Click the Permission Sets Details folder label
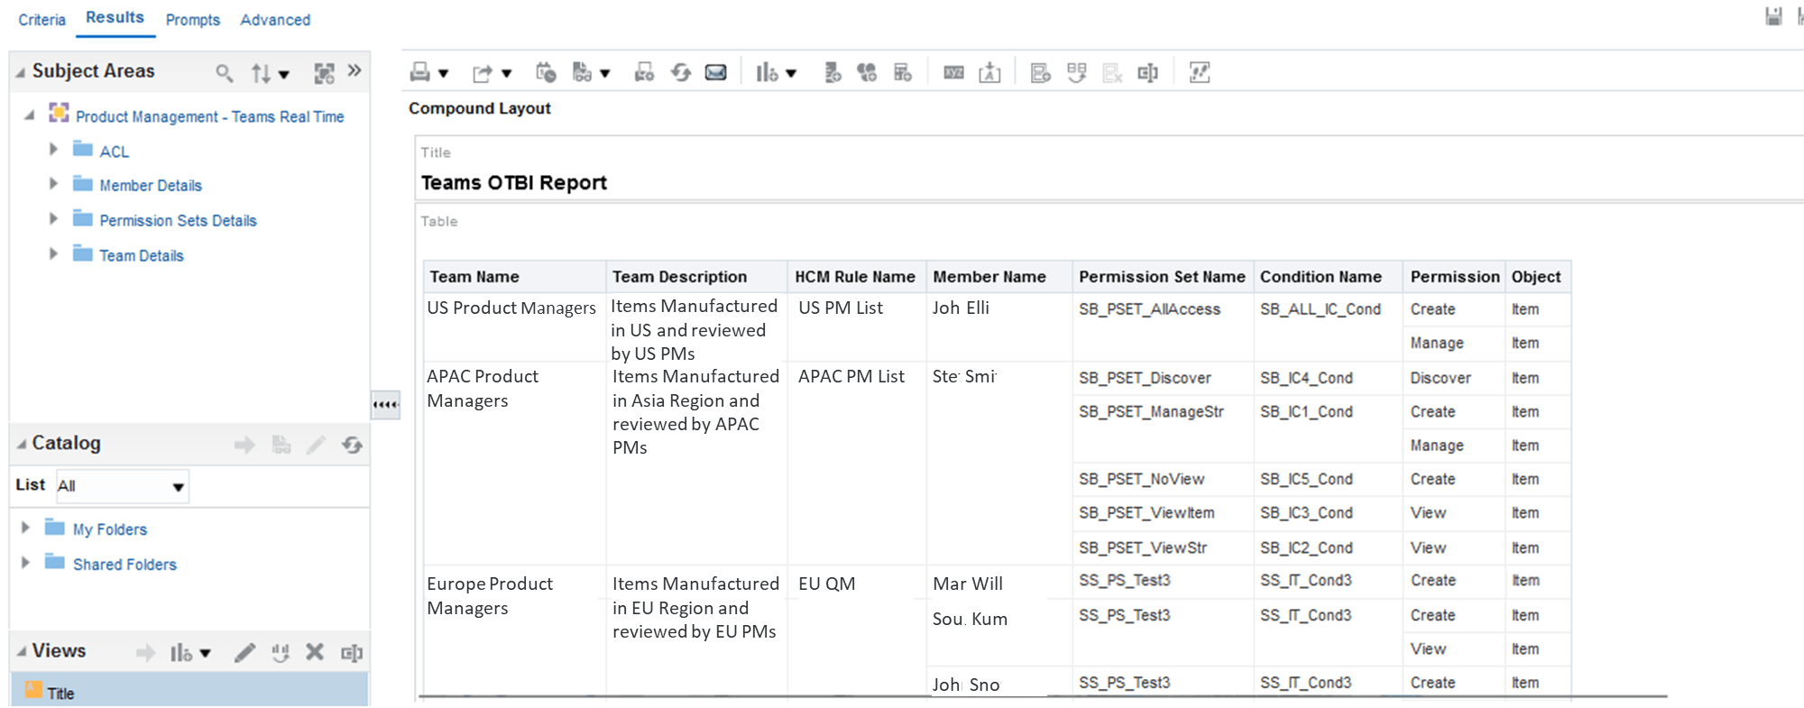Viewport: 1804px width, 708px height. 178,221
